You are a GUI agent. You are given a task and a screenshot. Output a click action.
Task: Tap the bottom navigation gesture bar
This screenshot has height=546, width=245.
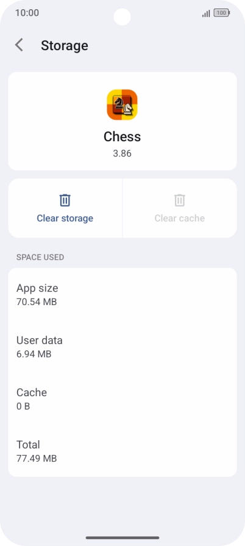(x=122, y=537)
